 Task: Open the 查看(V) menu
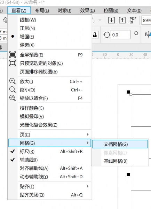click(x=19, y=10)
